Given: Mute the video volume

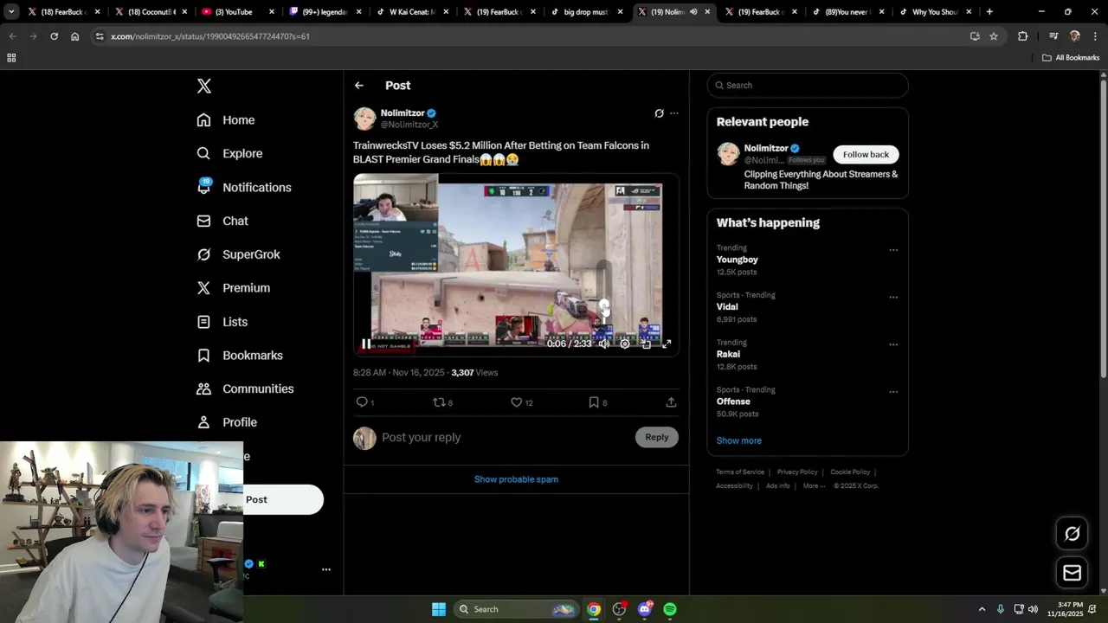Looking at the screenshot, I should tap(604, 344).
